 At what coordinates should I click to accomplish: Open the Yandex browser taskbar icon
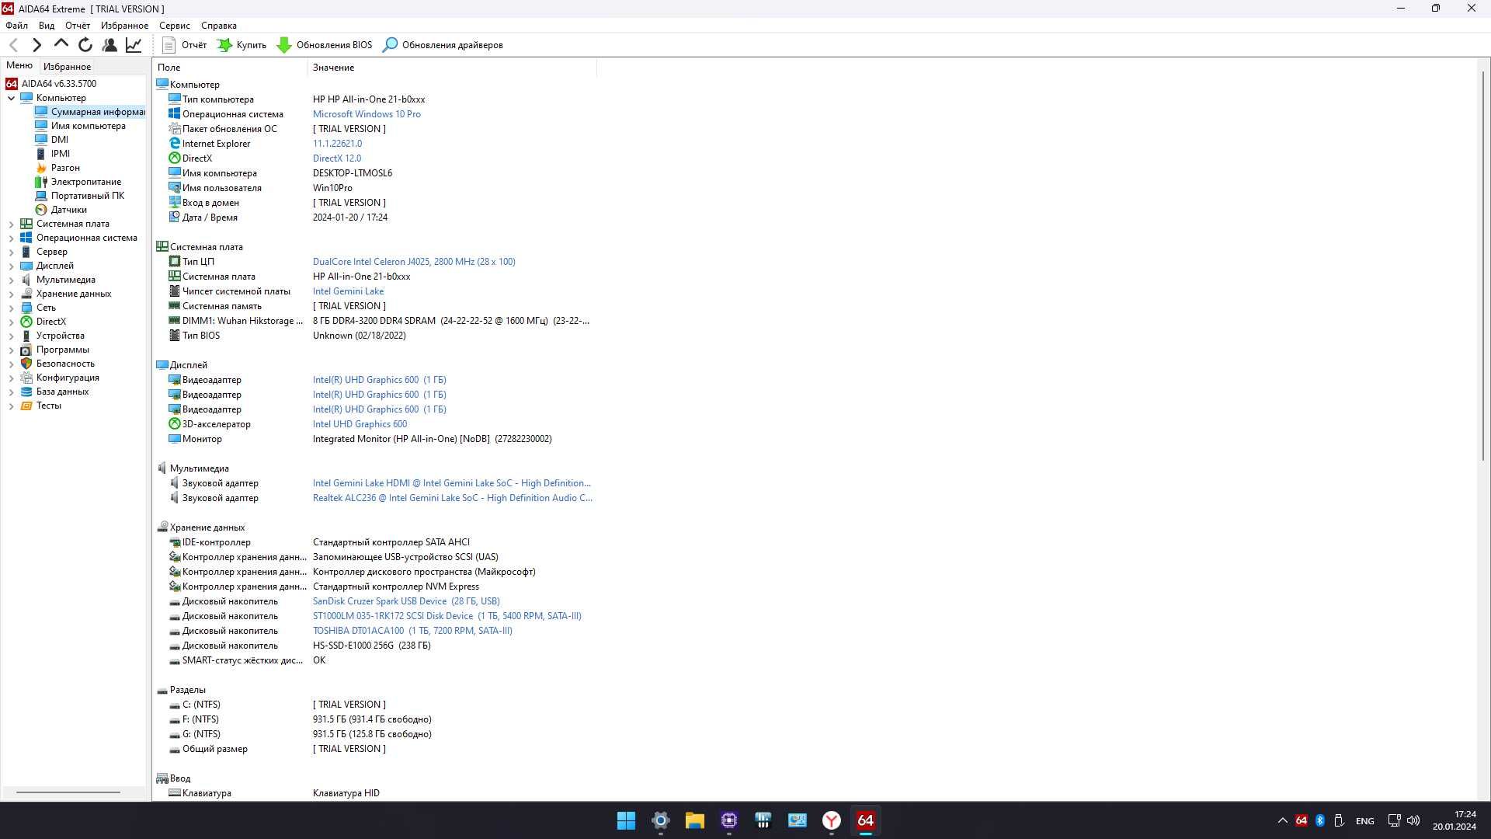[831, 820]
